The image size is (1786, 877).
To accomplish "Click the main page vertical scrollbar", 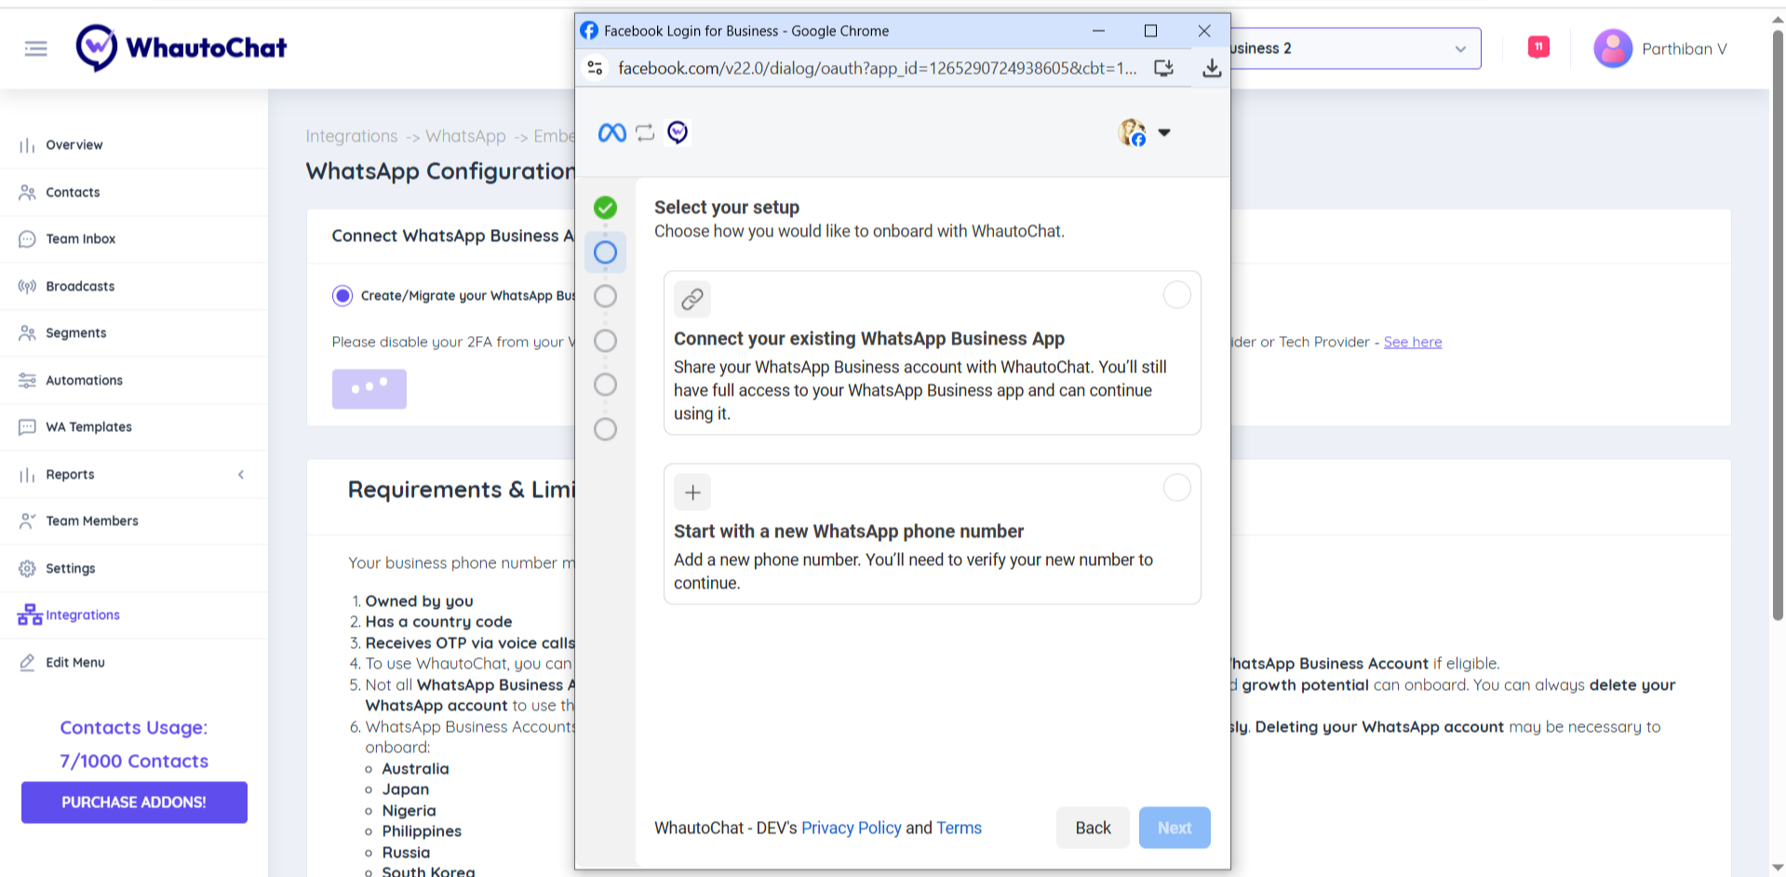I will pyautogui.click(x=1778, y=326).
